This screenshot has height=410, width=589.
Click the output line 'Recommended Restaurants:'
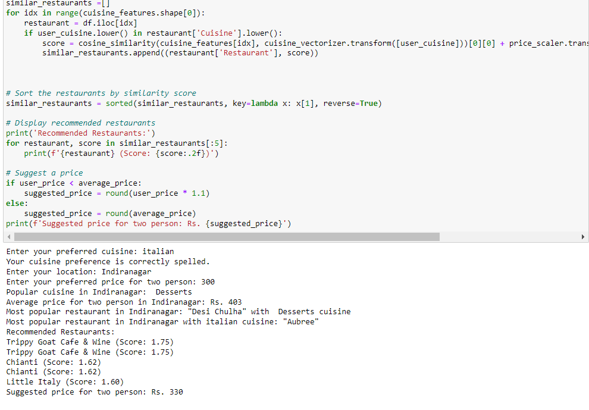coord(59,331)
